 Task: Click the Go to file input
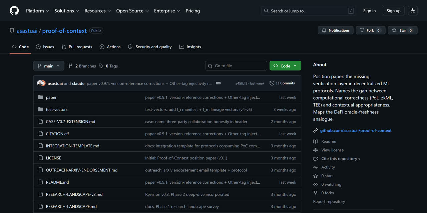coord(236,66)
